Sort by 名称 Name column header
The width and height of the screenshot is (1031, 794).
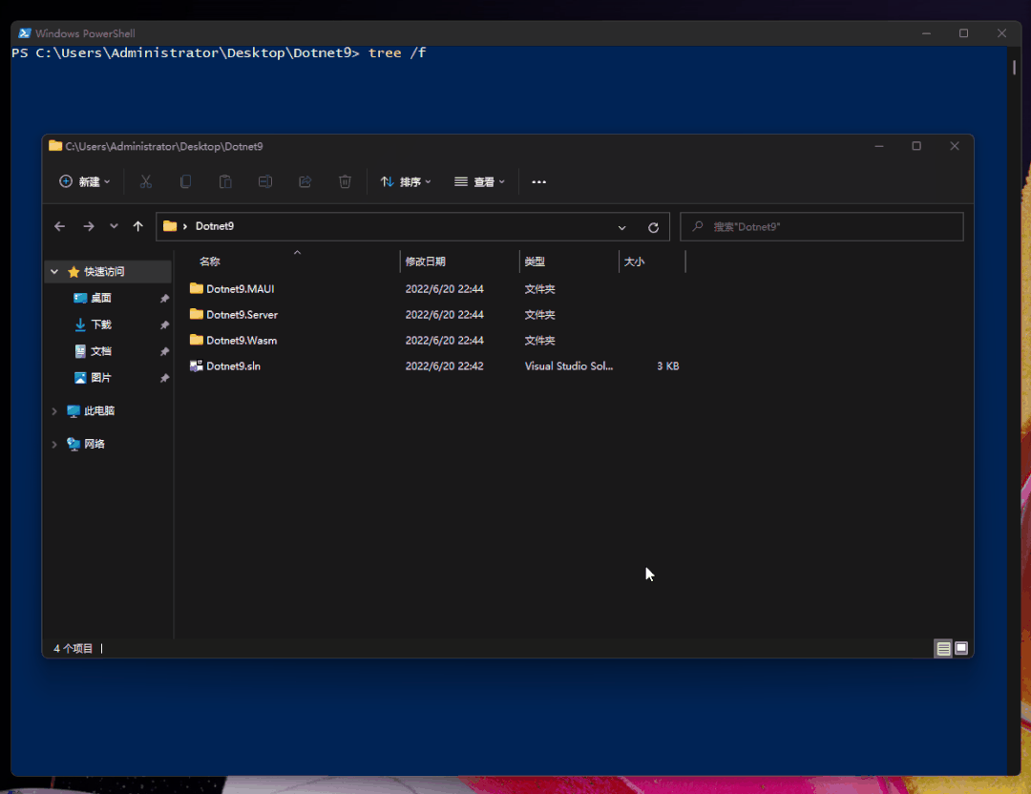(x=210, y=261)
